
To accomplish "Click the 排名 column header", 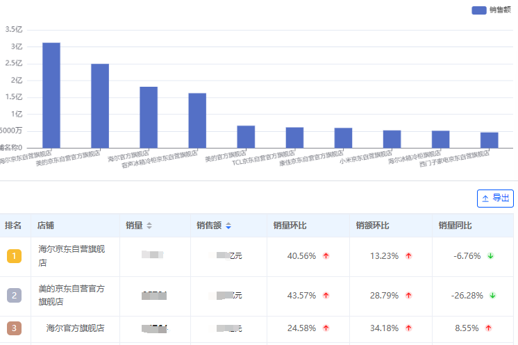I will pyautogui.click(x=13, y=226).
